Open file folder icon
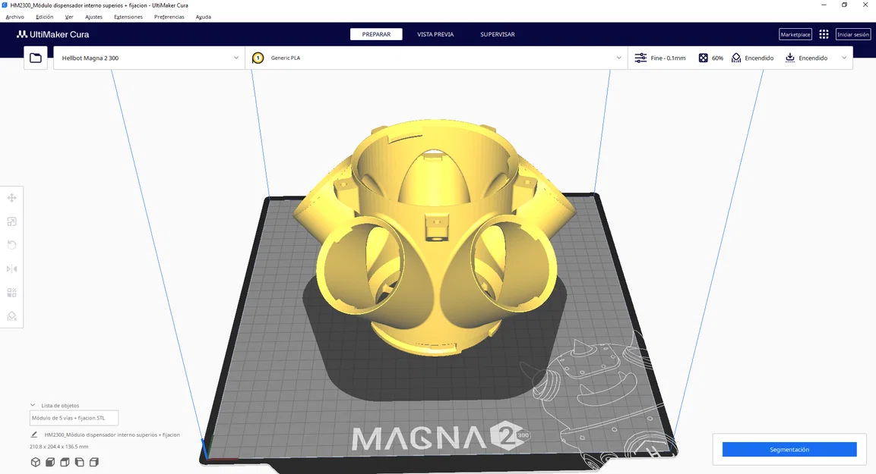The image size is (876, 474). click(x=36, y=58)
